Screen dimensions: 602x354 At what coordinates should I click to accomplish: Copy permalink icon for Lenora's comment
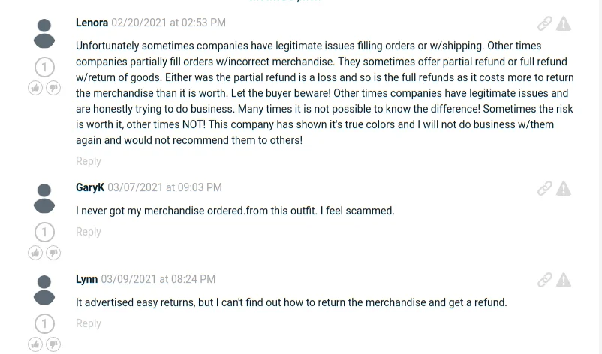coord(545,23)
